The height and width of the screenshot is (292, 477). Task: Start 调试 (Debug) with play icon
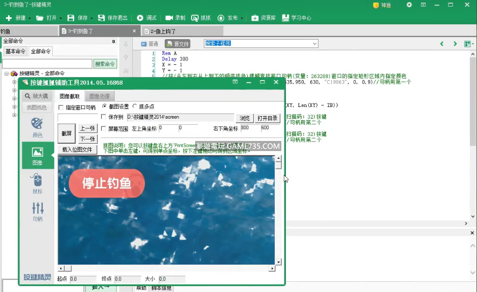coord(140,18)
